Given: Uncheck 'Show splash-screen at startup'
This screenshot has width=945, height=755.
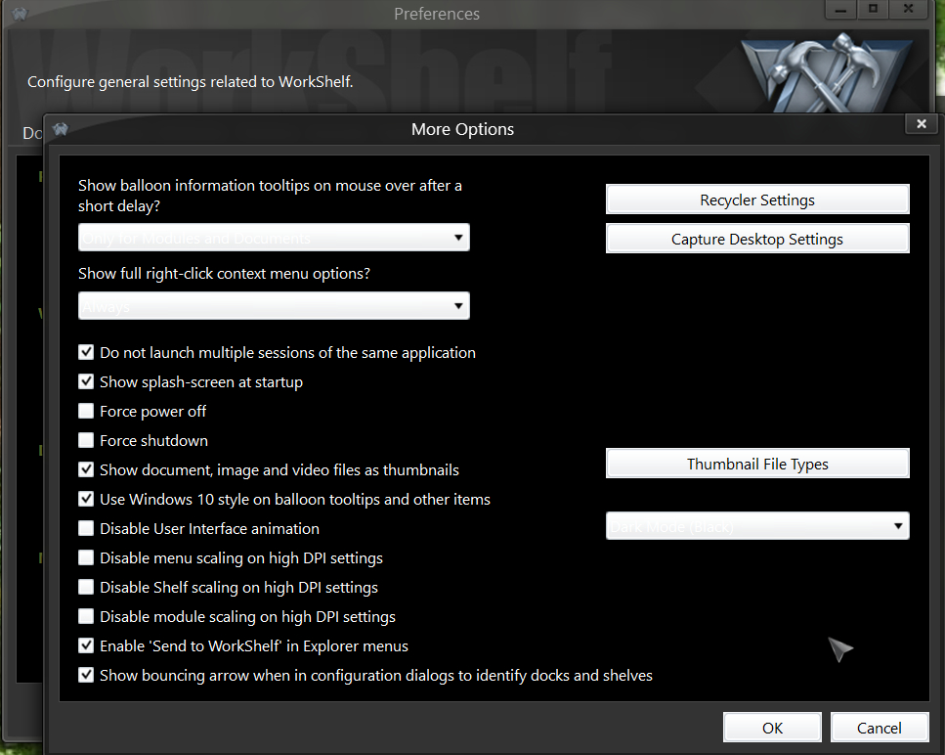Looking at the screenshot, I should click(x=86, y=381).
